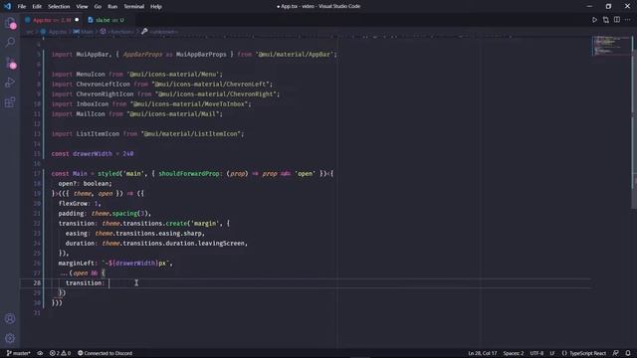Click line number 28 in the gutter
The height and width of the screenshot is (358, 637).
[37, 282]
